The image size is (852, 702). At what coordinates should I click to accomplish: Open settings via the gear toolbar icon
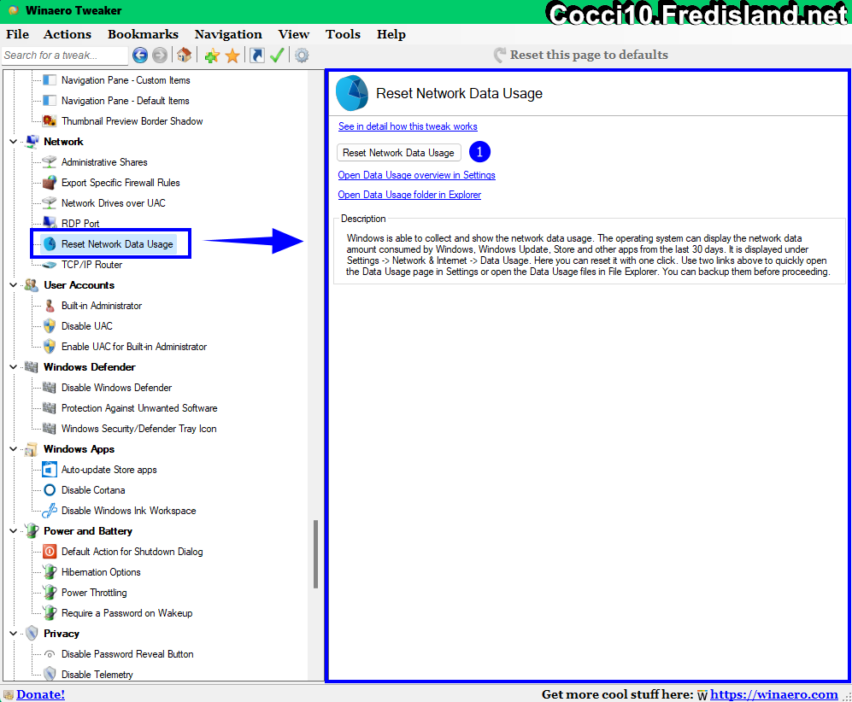pos(302,56)
